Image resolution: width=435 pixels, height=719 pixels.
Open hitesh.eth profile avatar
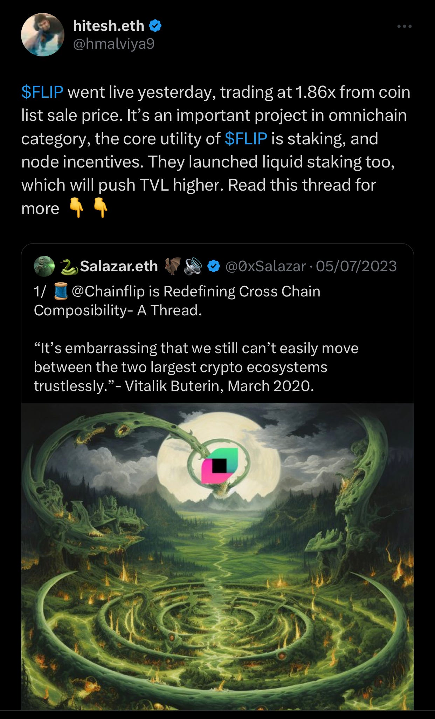(43, 35)
